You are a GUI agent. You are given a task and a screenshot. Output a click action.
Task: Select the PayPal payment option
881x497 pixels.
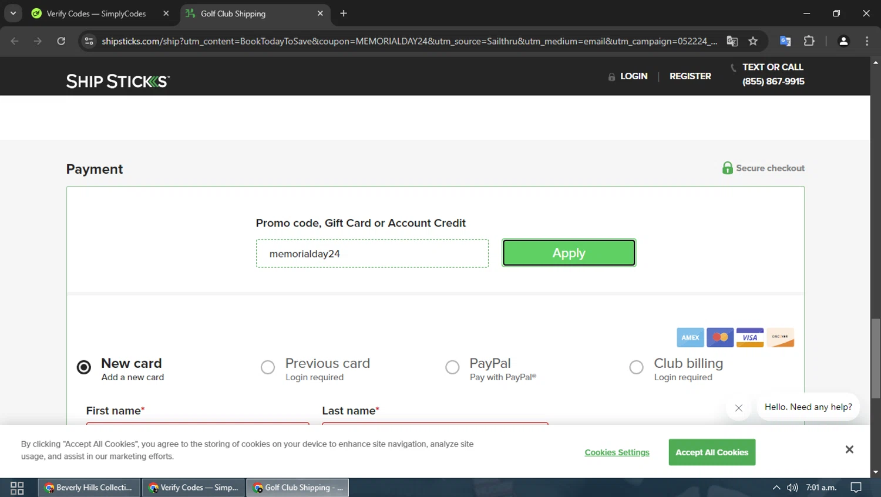[452, 367]
